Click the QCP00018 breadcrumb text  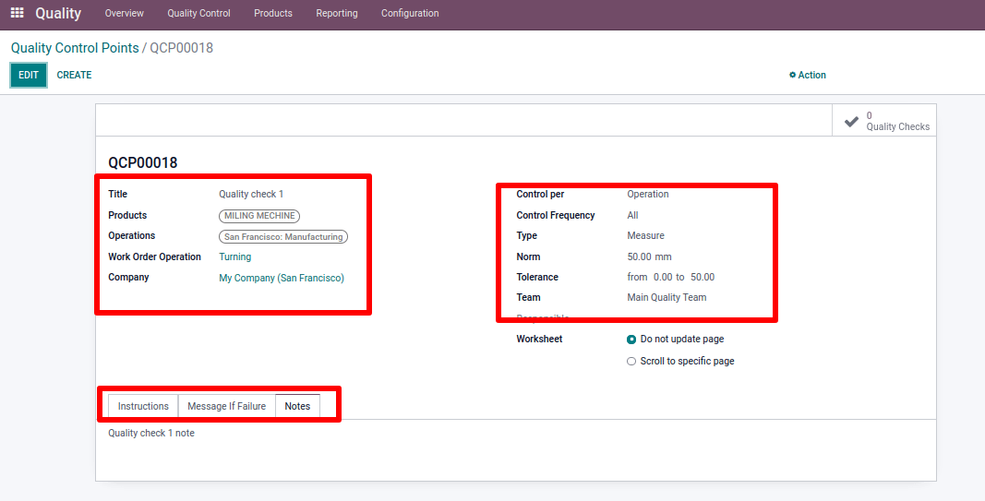pos(182,48)
